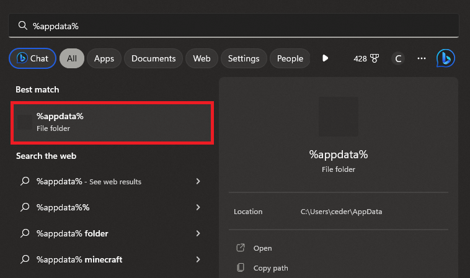Open the Chat button with Bing
This screenshot has height=278, width=470.
point(32,58)
